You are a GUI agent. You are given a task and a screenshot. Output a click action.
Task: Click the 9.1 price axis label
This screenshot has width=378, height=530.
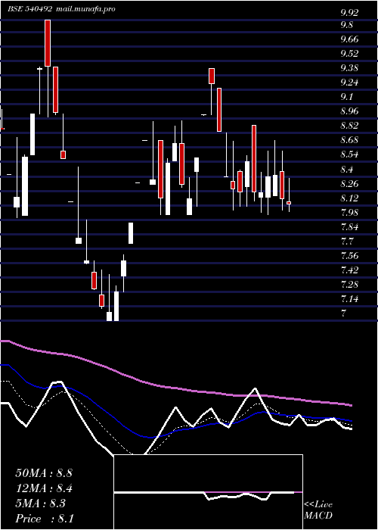[346, 97]
